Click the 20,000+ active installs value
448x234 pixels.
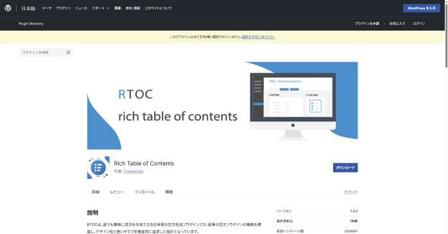[351, 231]
